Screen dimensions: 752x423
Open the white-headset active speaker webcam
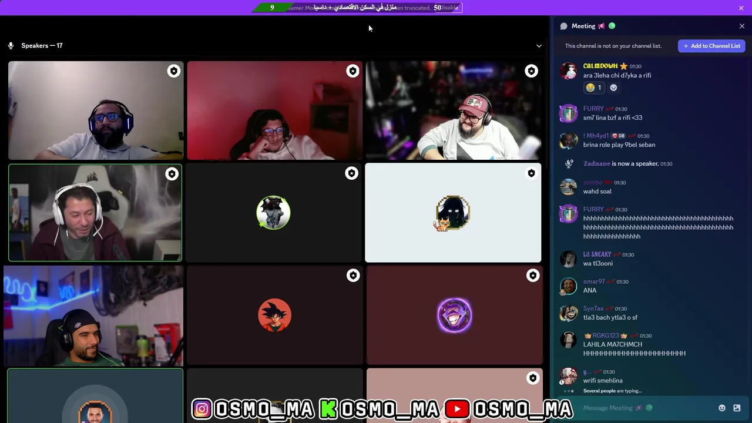(95, 213)
